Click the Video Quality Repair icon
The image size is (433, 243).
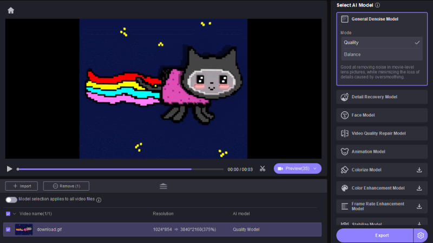[345, 133]
